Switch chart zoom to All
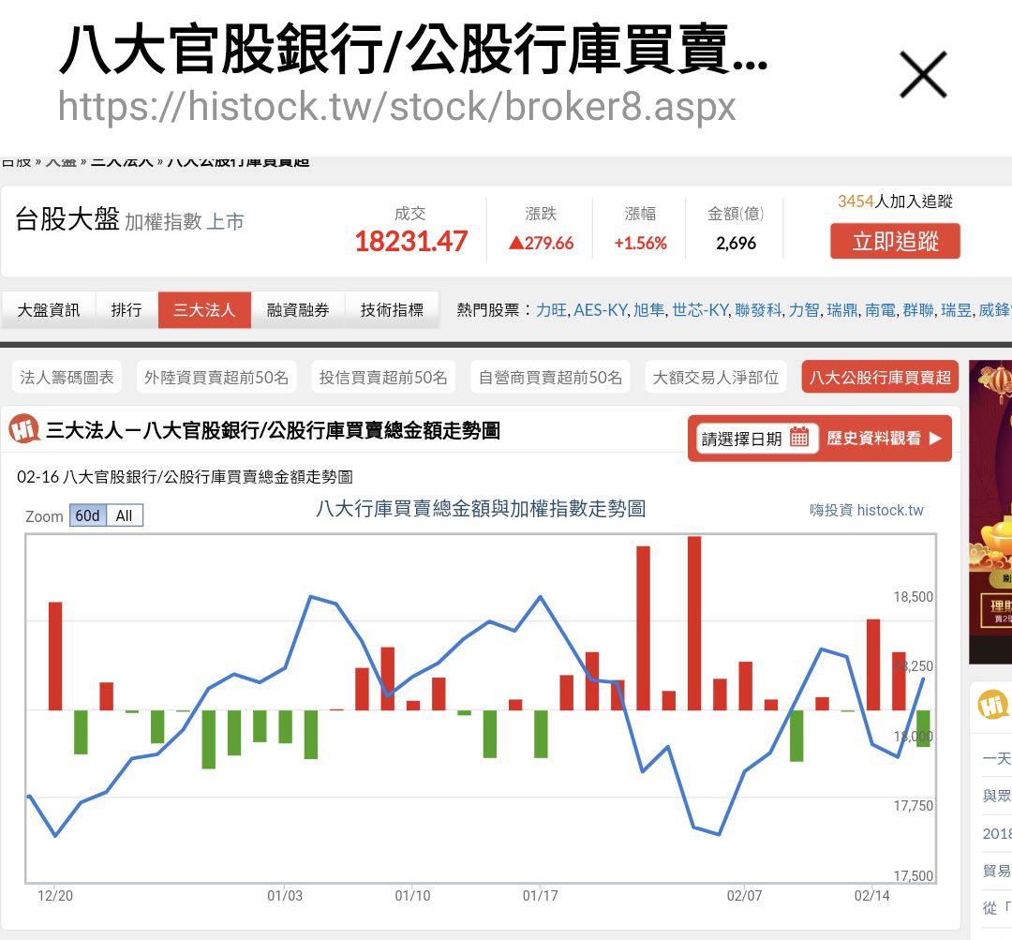 click(125, 515)
